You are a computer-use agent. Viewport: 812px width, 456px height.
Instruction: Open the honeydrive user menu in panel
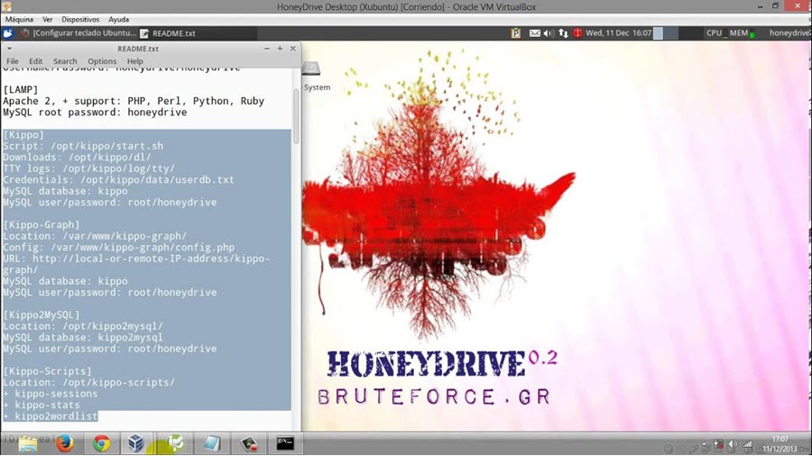coord(789,33)
